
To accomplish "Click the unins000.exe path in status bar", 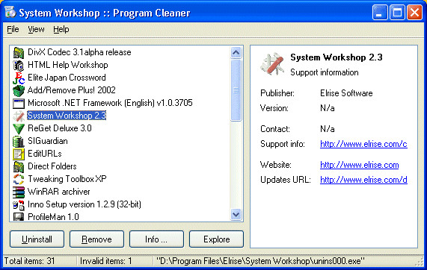I will click(260, 261).
